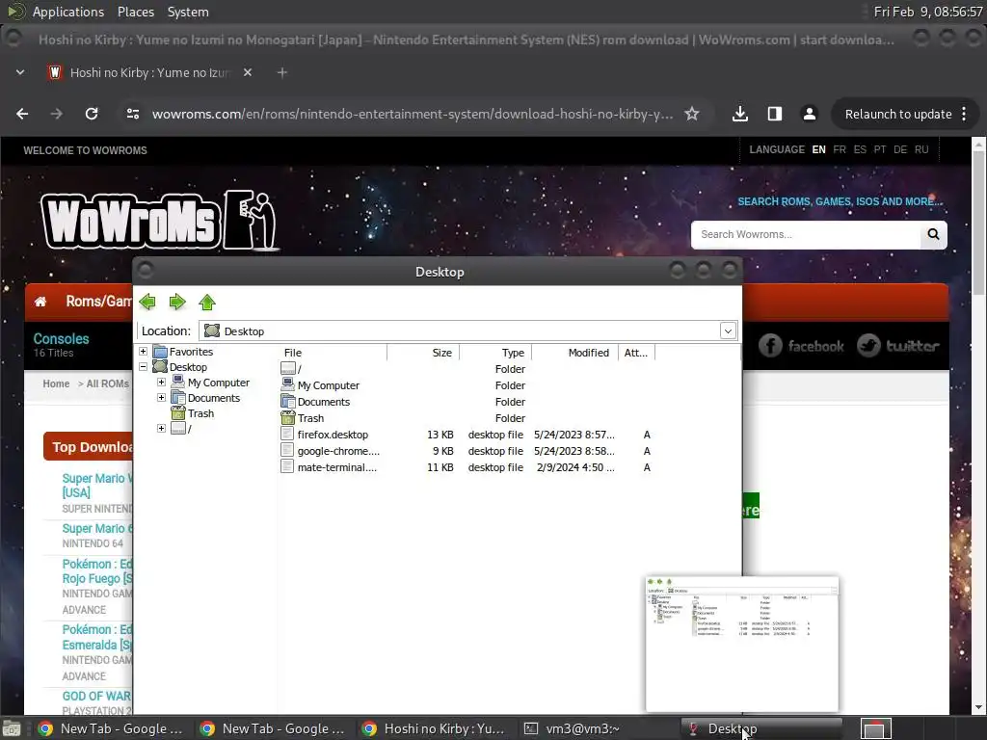Expand the Favorites tree node
The width and height of the screenshot is (987, 740).
coord(144,352)
